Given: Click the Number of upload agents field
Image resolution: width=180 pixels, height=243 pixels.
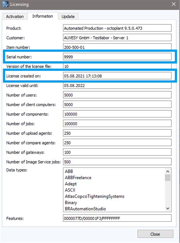Looking at the screenshot, I should click(117, 133).
